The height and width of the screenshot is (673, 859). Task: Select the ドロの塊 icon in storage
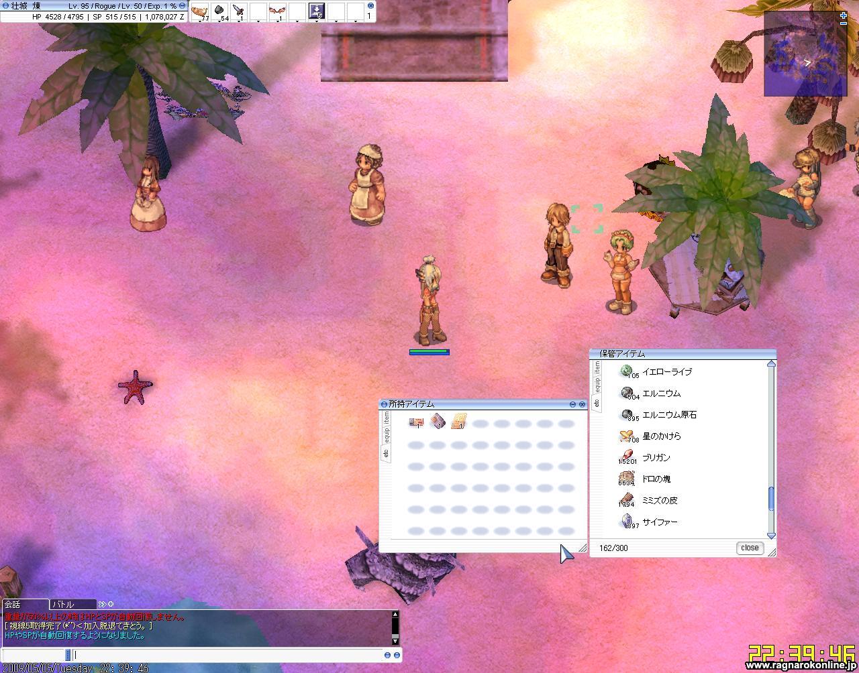point(627,479)
